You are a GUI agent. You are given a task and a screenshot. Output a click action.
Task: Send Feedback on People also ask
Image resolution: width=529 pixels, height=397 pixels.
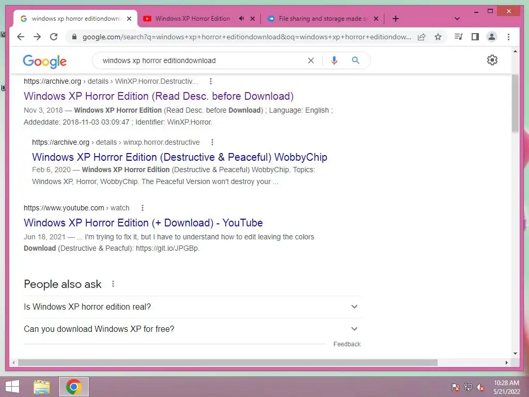pos(347,344)
